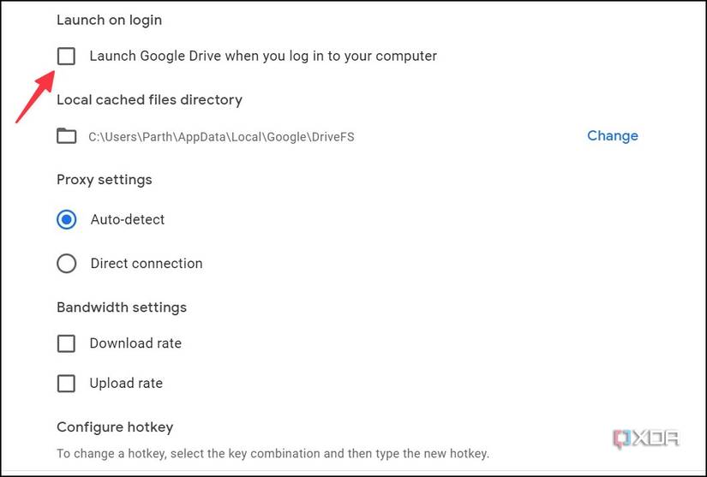The width and height of the screenshot is (707, 477).
Task: Tick the Download rate checkbox box
Action: [66, 343]
